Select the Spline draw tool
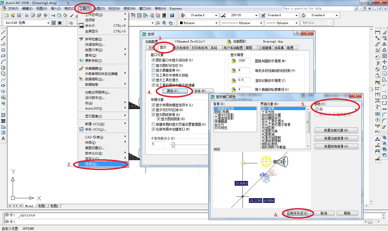388x231 pixels. pyautogui.click(x=3, y=80)
